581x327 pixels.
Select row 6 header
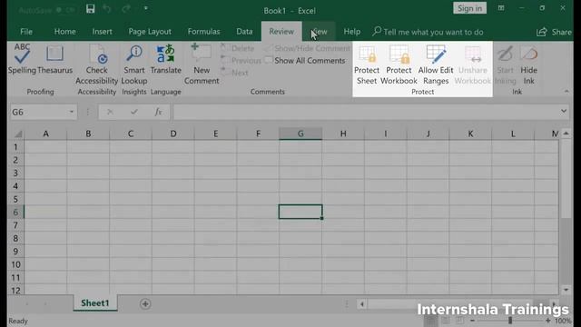(15, 212)
